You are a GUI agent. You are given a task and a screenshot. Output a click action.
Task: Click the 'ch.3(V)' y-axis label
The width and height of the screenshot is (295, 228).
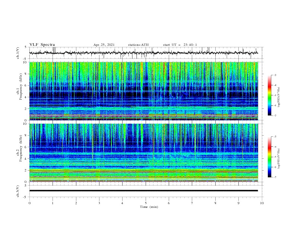click(18, 191)
